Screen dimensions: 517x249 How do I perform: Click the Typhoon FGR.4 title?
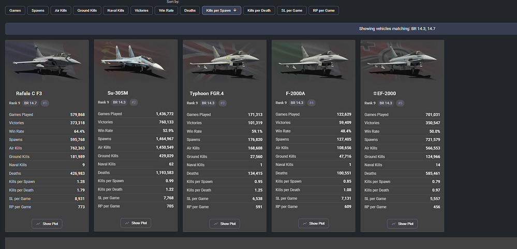pyautogui.click(x=206, y=94)
